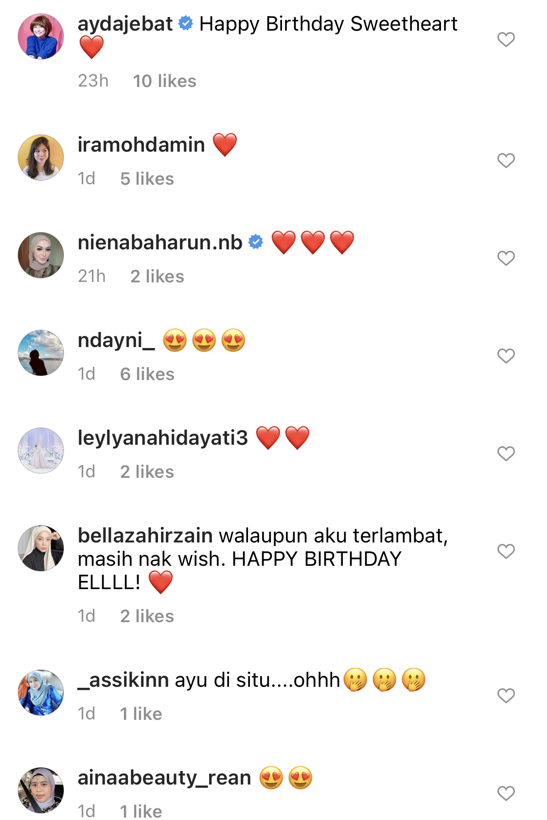Heart bellazahirzain's birthday wish comment
547x820 pixels.
coord(506,551)
